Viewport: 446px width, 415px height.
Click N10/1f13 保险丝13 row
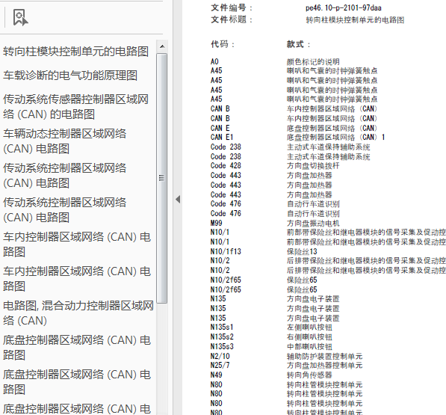click(264, 251)
